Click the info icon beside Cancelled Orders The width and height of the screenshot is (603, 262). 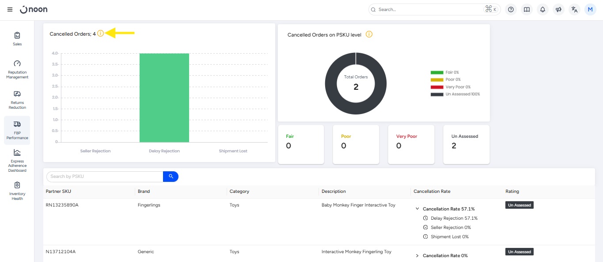tap(101, 33)
